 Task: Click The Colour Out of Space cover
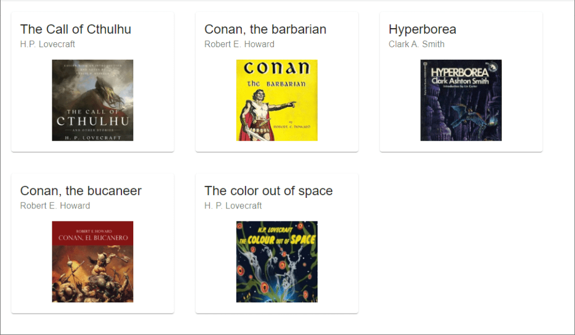pos(277,261)
